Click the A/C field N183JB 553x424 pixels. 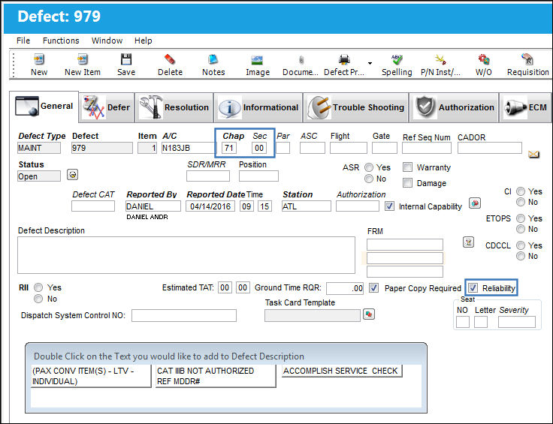coord(188,148)
